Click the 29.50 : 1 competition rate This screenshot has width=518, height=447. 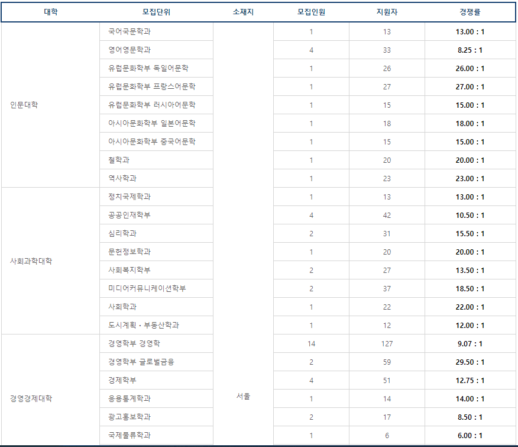(470, 362)
